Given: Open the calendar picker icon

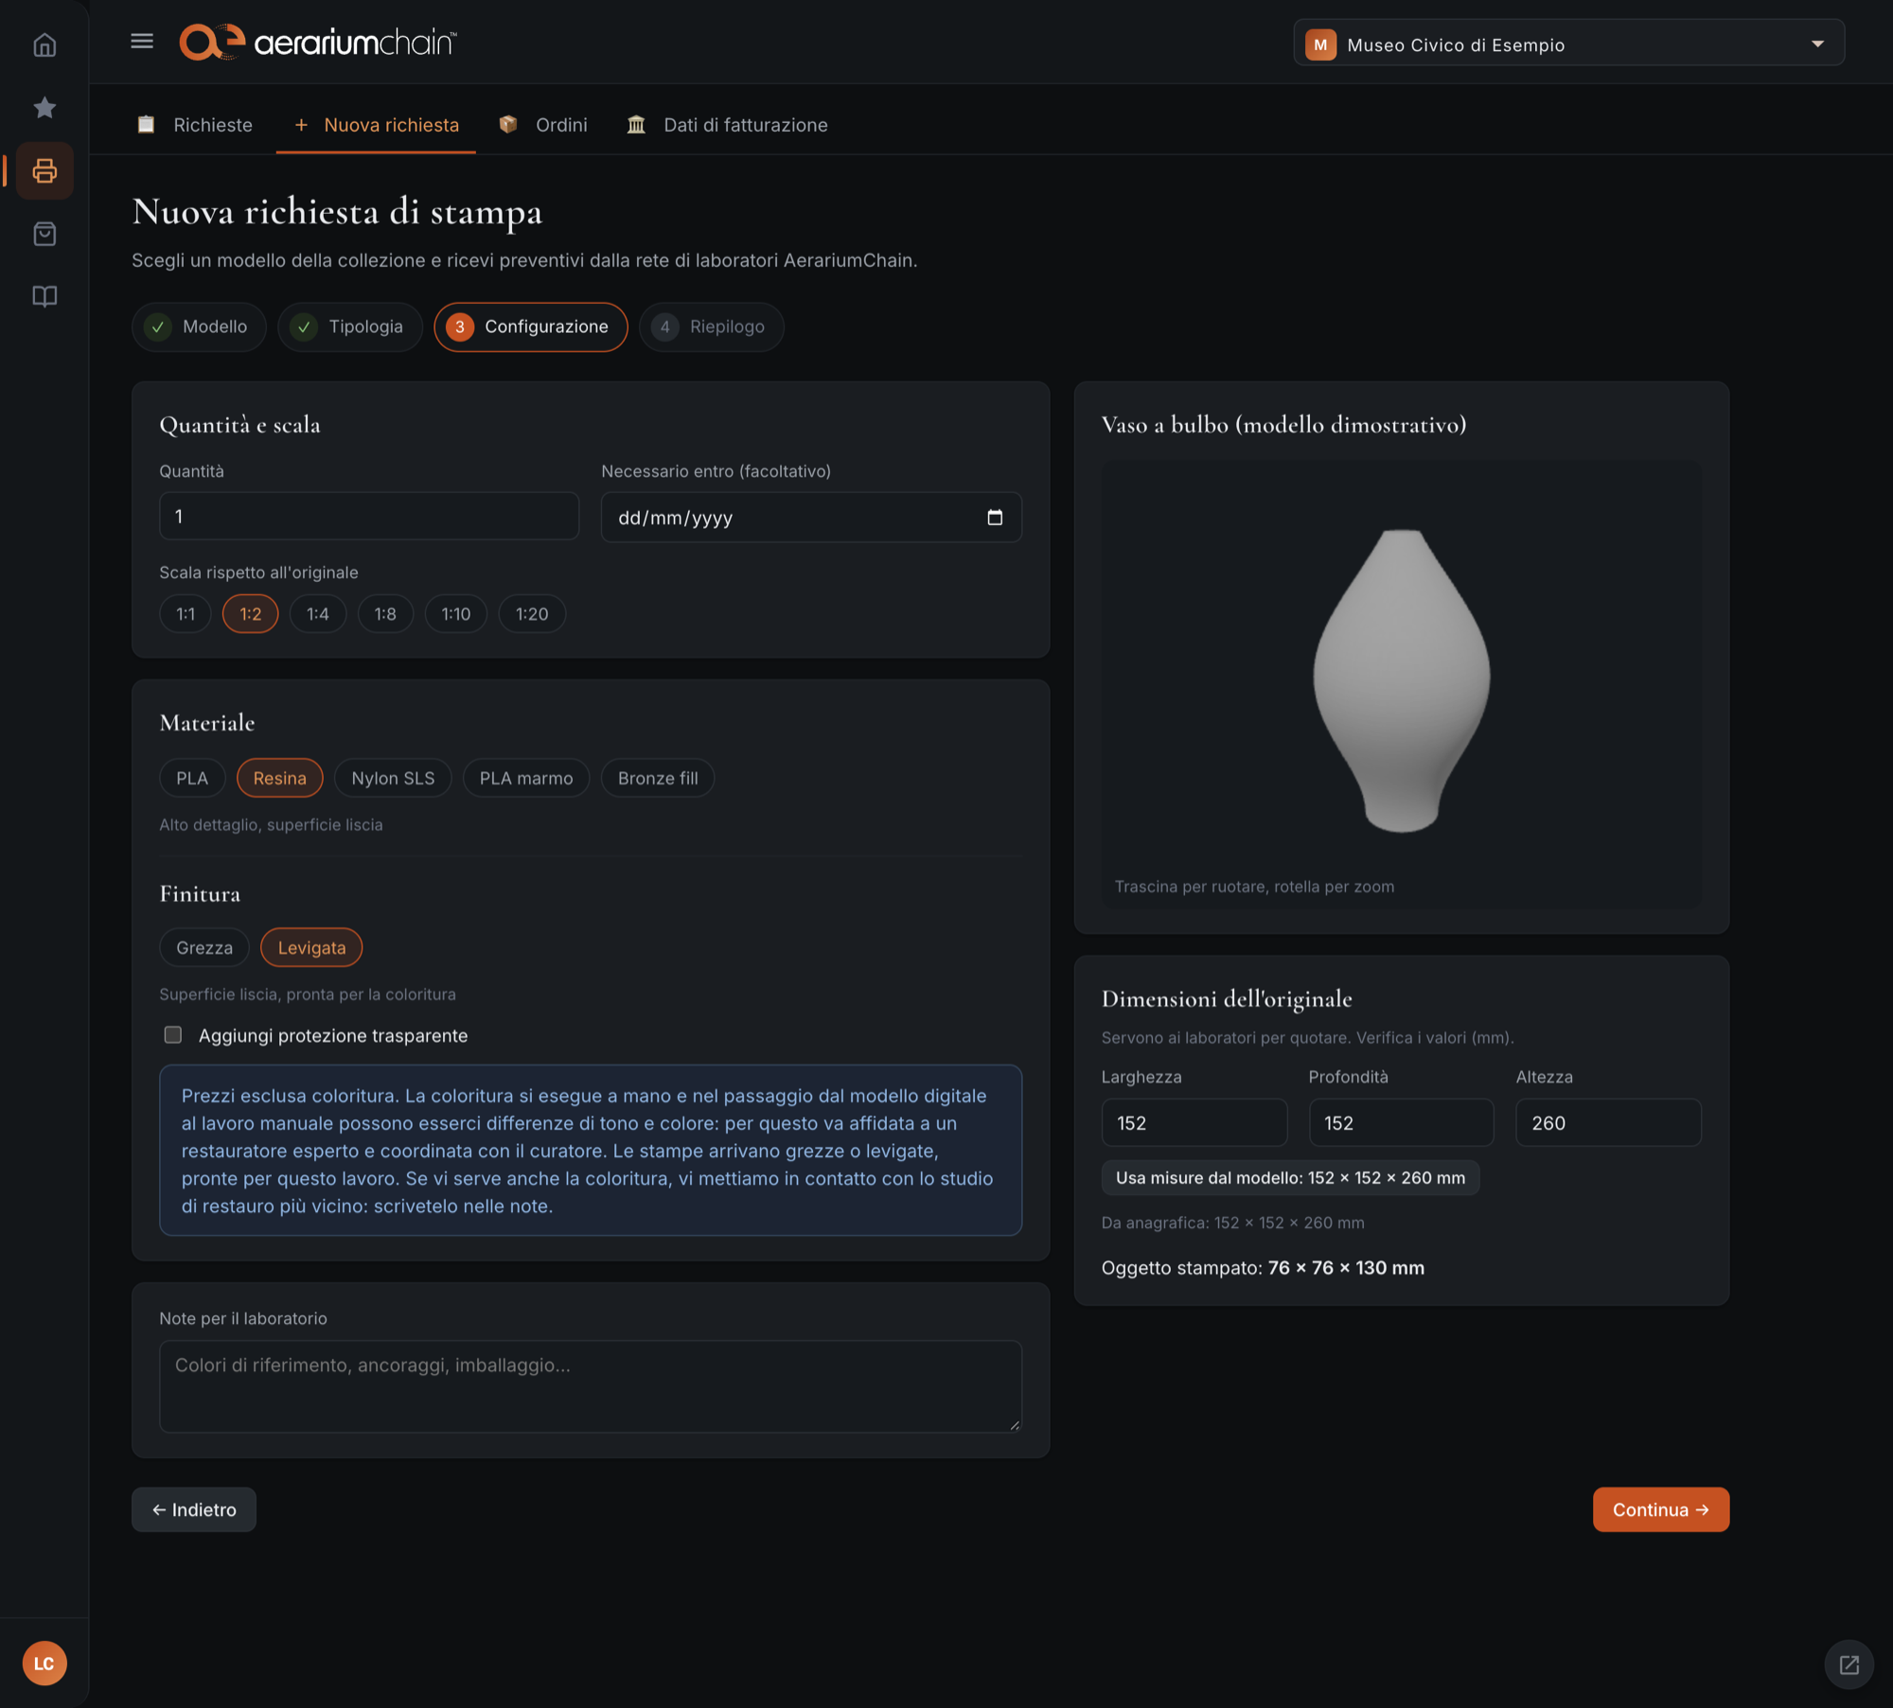Looking at the screenshot, I should pyautogui.click(x=994, y=518).
